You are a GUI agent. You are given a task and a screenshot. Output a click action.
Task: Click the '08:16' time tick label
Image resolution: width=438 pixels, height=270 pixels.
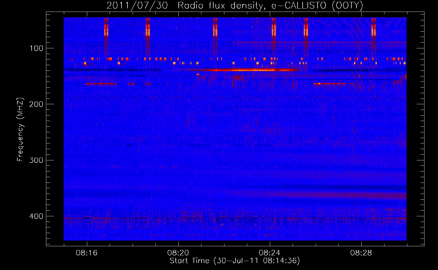click(87, 253)
